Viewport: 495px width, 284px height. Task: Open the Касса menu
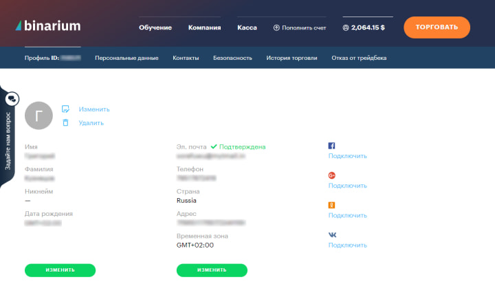[247, 28]
